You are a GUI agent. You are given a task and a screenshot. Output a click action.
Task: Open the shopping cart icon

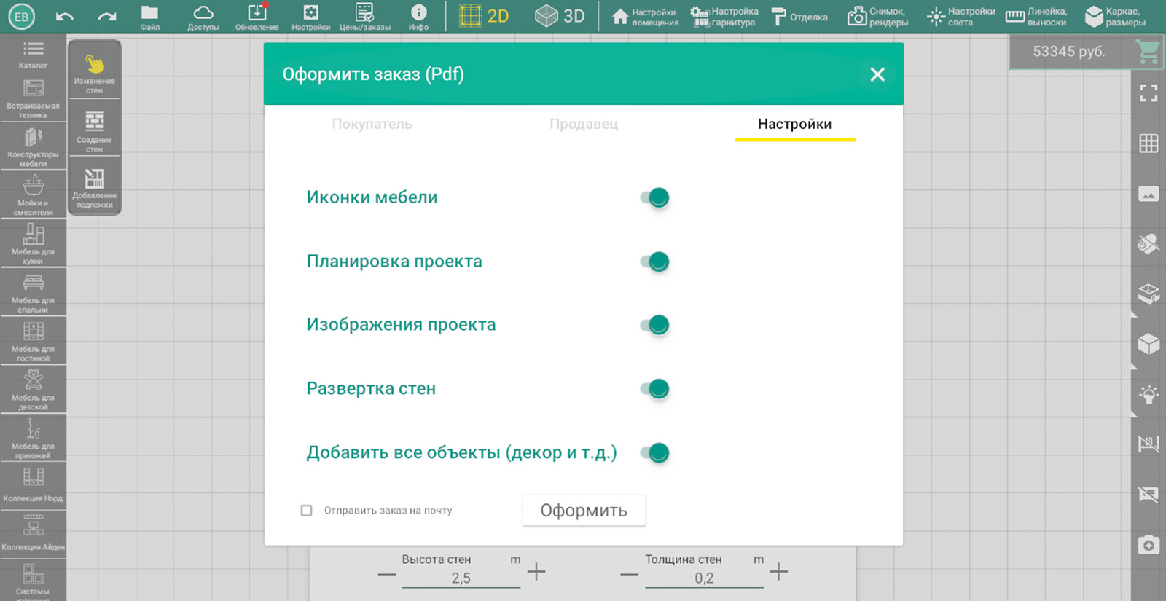coord(1148,52)
